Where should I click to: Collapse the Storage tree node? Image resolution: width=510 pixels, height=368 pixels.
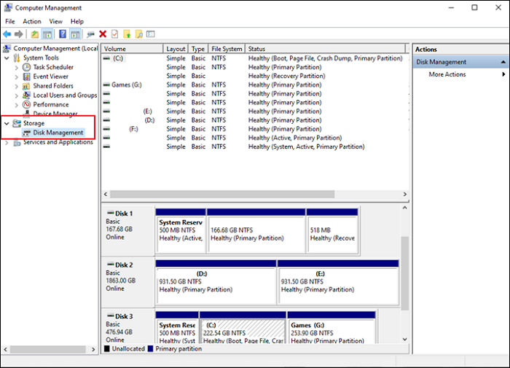[x=7, y=123]
